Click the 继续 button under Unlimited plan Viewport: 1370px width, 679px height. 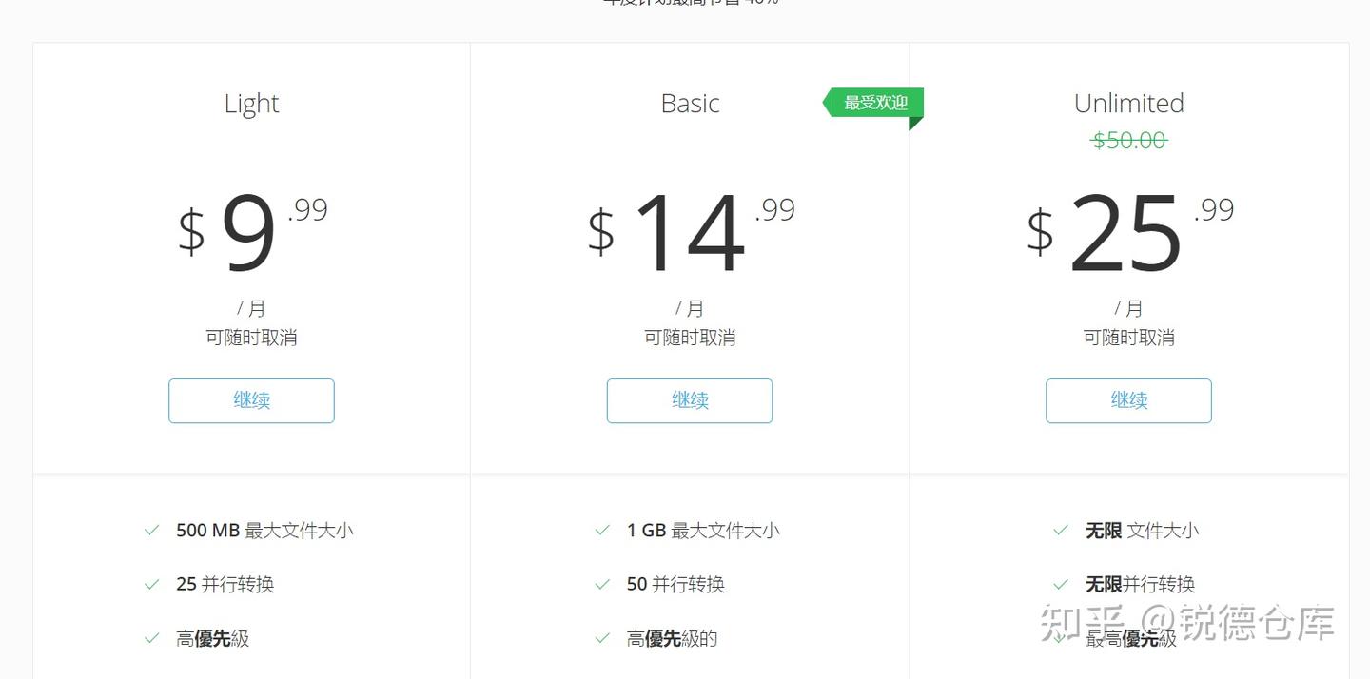pos(1128,400)
